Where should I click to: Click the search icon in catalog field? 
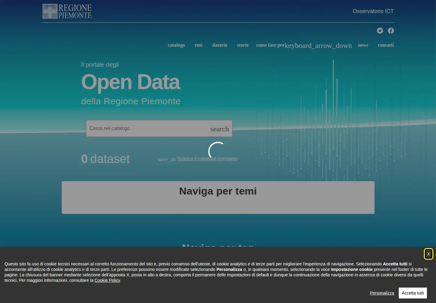pyautogui.click(x=220, y=129)
